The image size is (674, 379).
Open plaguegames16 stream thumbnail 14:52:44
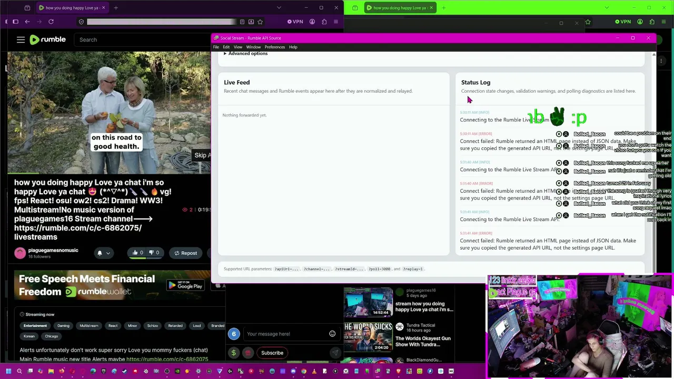point(368,302)
